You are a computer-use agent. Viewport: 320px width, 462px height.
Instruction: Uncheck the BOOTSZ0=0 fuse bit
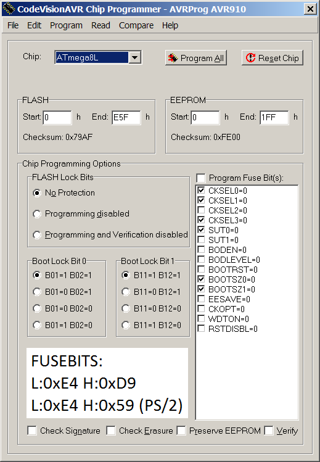pos(201,279)
